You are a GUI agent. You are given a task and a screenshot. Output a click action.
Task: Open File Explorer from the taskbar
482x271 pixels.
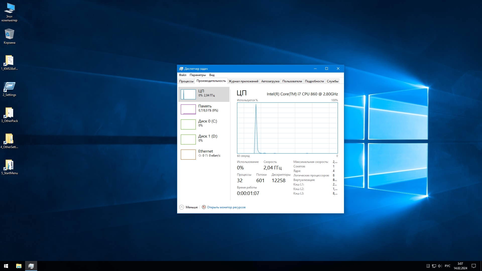[19, 266]
